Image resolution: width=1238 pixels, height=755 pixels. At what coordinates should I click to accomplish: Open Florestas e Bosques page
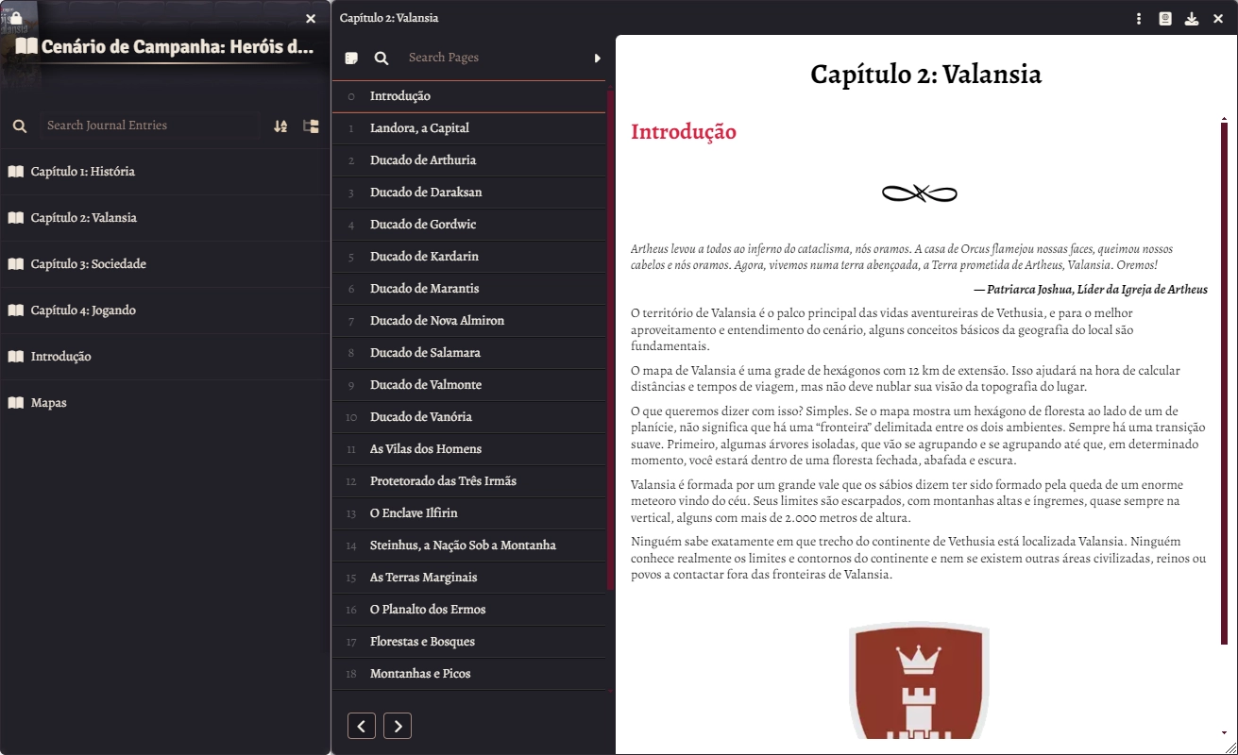pos(468,642)
